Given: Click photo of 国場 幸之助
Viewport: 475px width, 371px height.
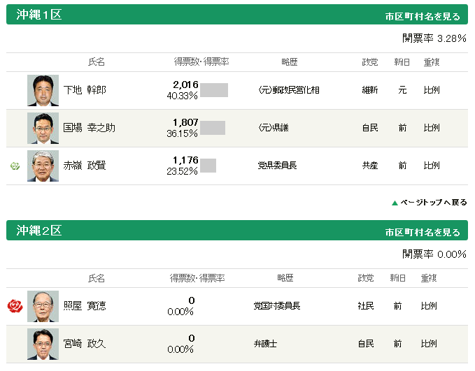Looking at the screenshot, I should [x=43, y=129].
